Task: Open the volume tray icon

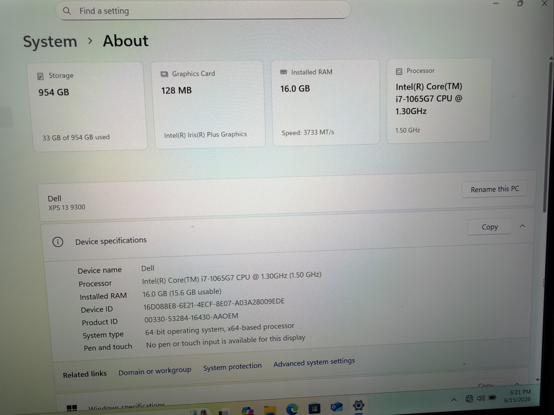Action: coord(481,398)
